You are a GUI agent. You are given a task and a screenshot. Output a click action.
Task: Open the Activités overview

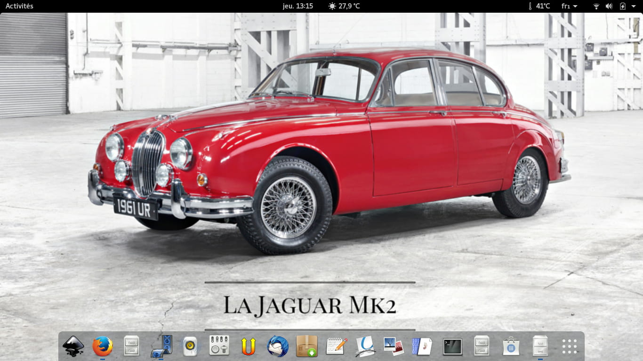pos(19,6)
